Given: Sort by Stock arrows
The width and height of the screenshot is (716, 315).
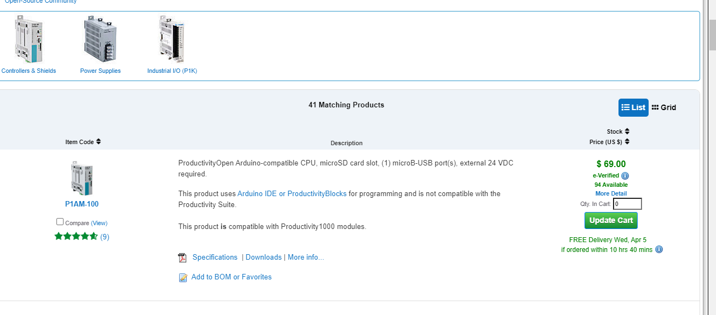Looking at the screenshot, I should coord(627,131).
